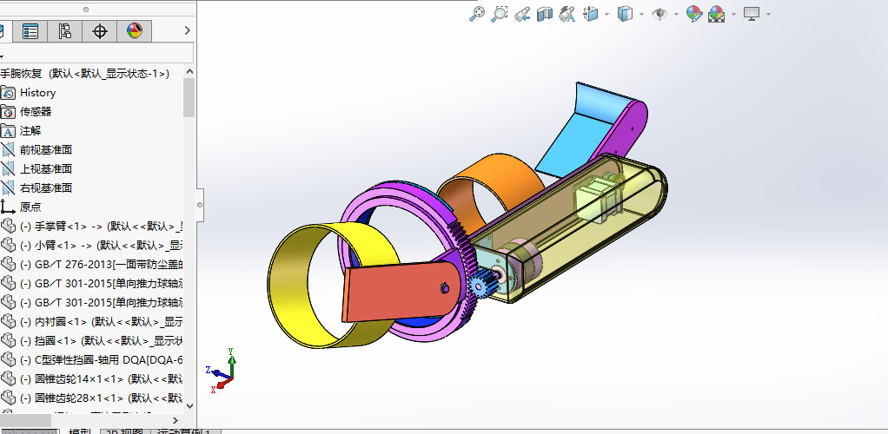Screen dimensions: 888x434
Task: Click the Zoom to Fit magnifier icon
Action: point(477,14)
